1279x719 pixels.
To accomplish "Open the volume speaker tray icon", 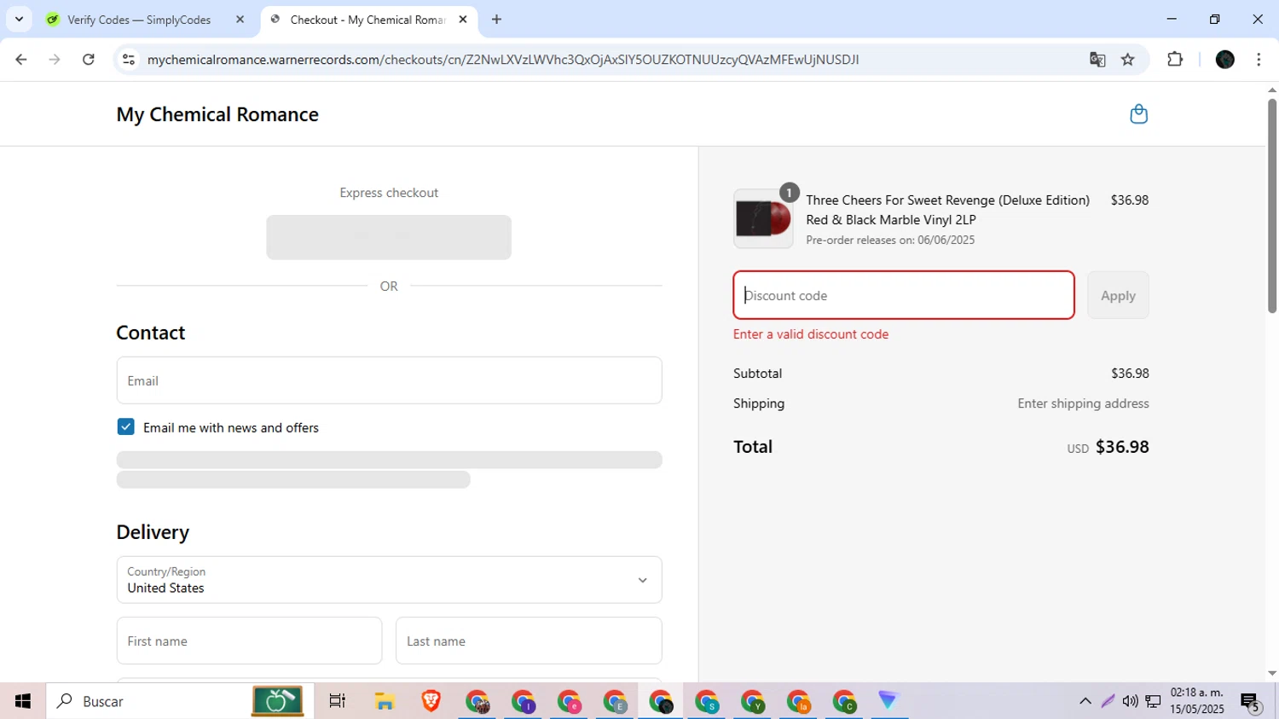I will pos(1130,701).
